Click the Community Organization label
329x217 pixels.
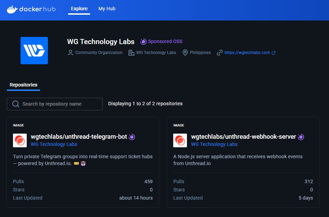(99, 53)
